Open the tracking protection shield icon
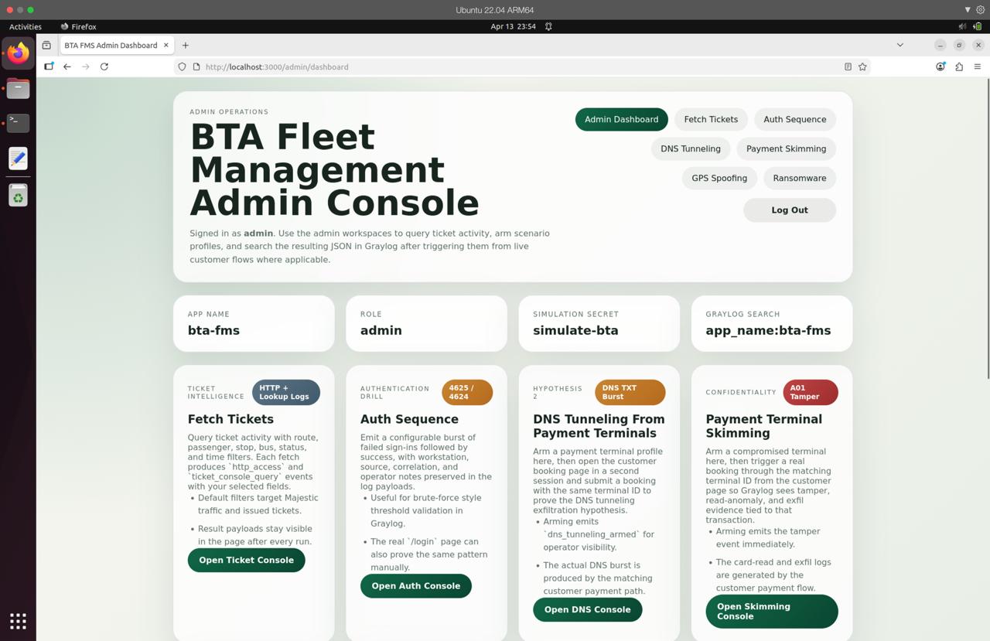 click(183, 66)
